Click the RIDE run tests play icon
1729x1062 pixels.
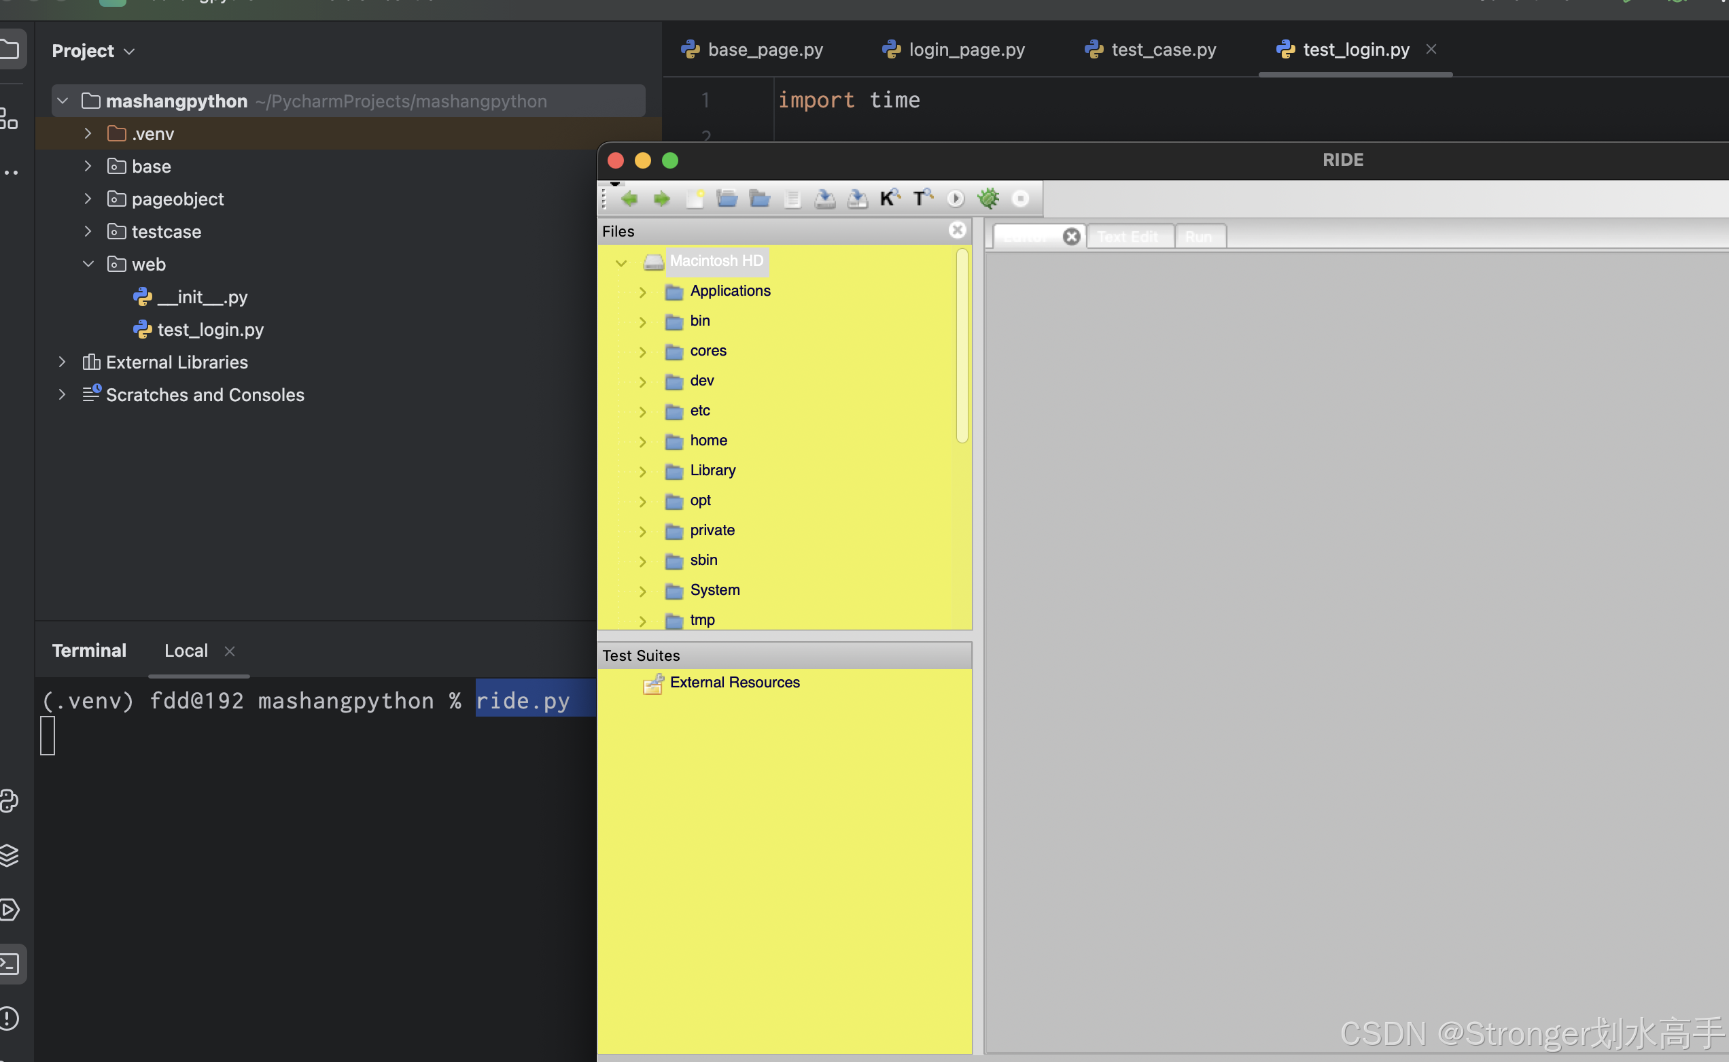(955, 199)
